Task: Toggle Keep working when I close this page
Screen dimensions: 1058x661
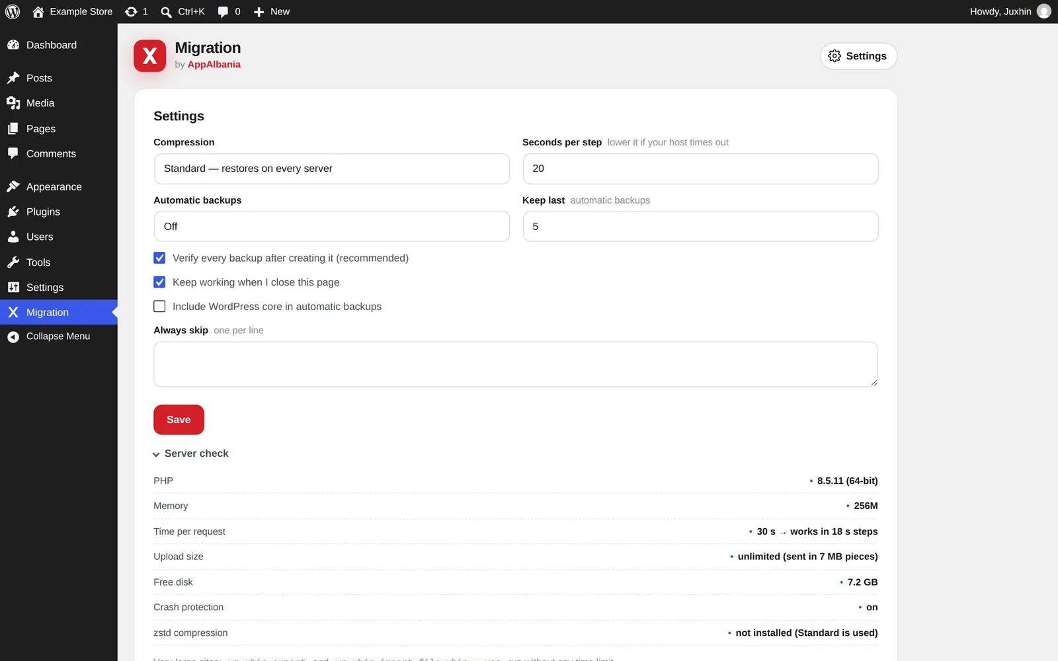Action: [x=159, y=282]
